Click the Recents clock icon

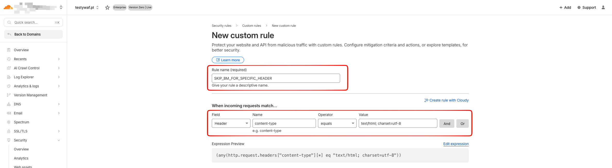(x=9, y=59)
